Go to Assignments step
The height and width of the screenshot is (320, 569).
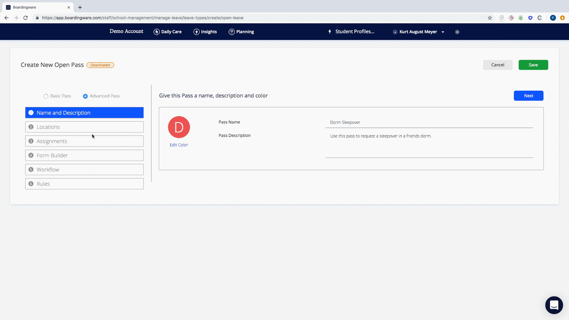coord(84,141)
